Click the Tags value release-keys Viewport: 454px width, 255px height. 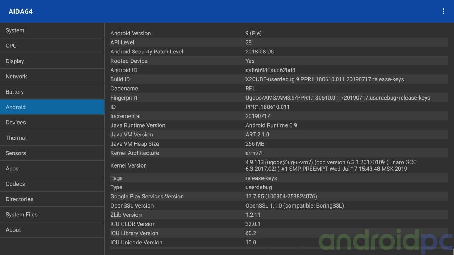pyautogui.click(x=261, y=178)
